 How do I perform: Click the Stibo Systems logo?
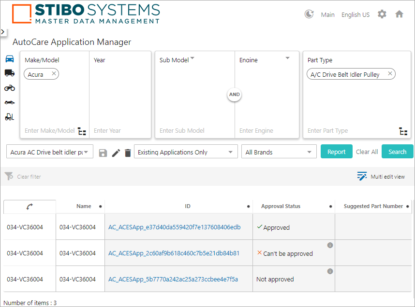[x=86, y=14]
